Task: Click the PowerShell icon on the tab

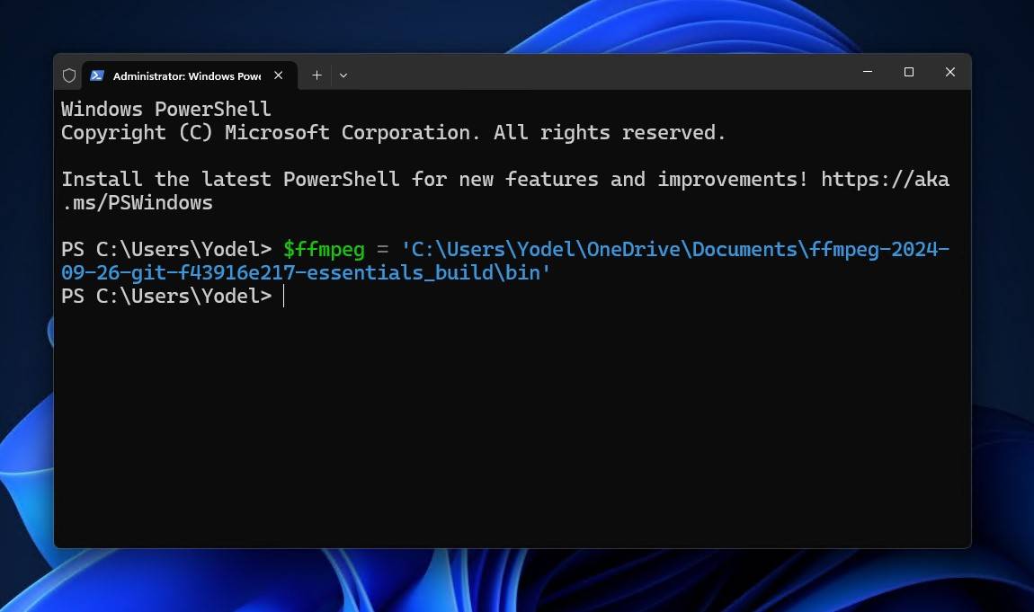Action: (97, 76)
